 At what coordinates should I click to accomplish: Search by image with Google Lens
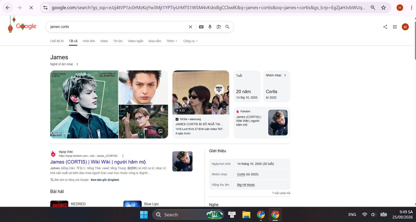pos(219,27)
